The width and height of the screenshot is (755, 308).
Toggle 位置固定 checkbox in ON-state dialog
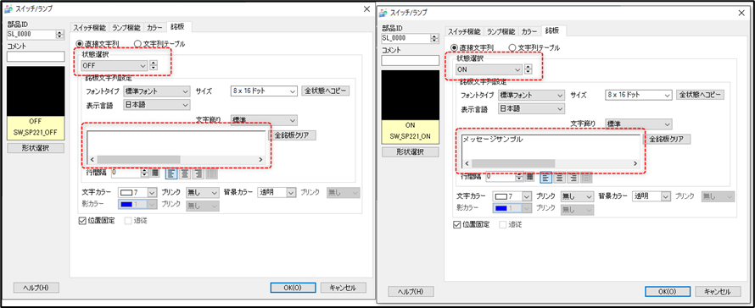coord(456,224)
